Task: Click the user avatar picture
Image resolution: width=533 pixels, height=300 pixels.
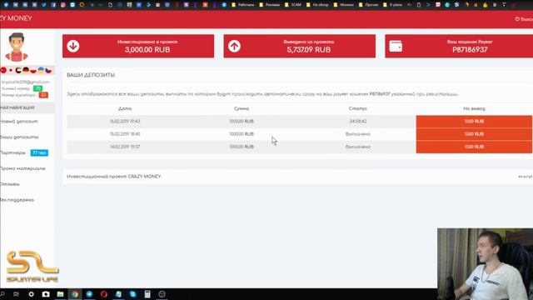Action: [17, 47]
